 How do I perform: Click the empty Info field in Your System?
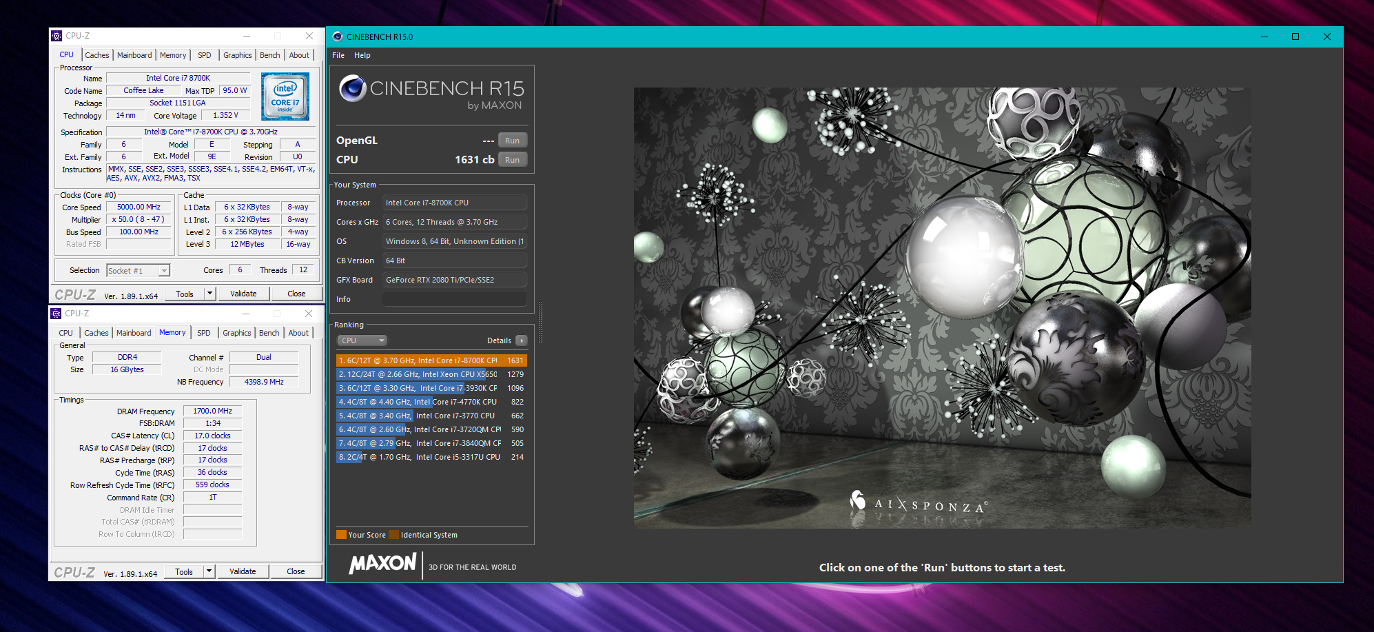455,299
